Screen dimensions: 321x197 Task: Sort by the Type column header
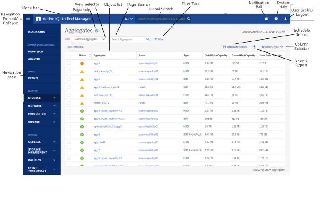tap(186, 56)
